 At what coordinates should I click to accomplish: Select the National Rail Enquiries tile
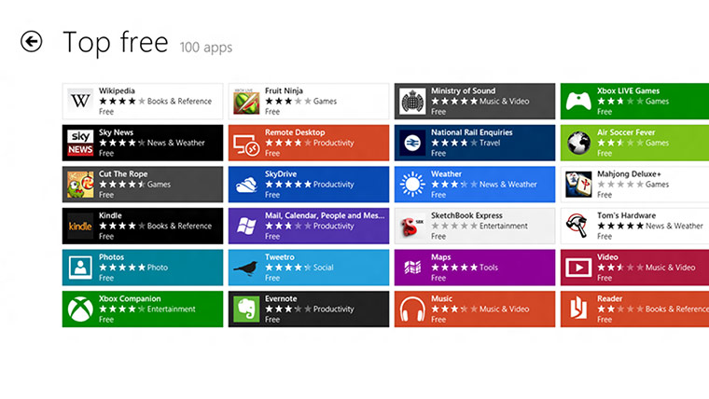pos(474,143)
